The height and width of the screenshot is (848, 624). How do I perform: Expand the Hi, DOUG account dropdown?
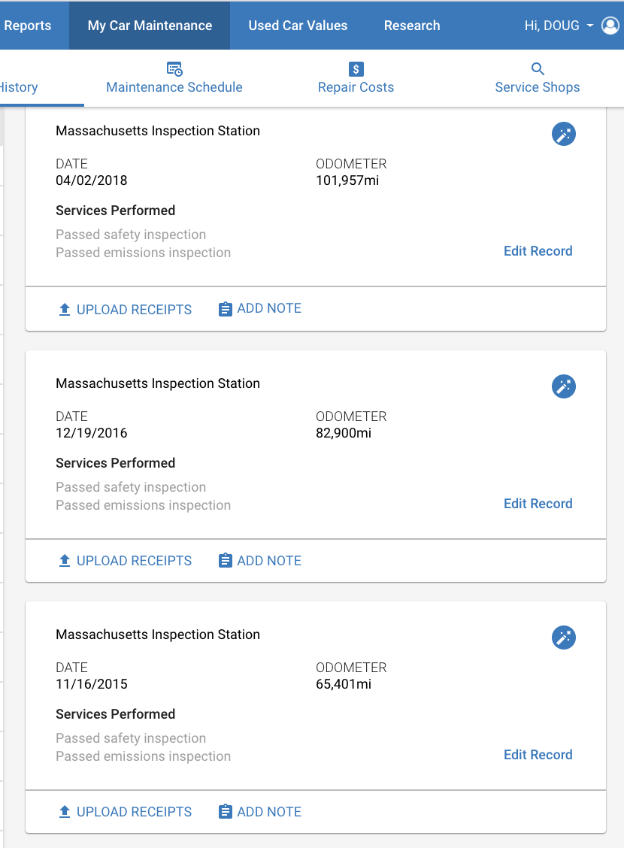[x=559, y=26]
